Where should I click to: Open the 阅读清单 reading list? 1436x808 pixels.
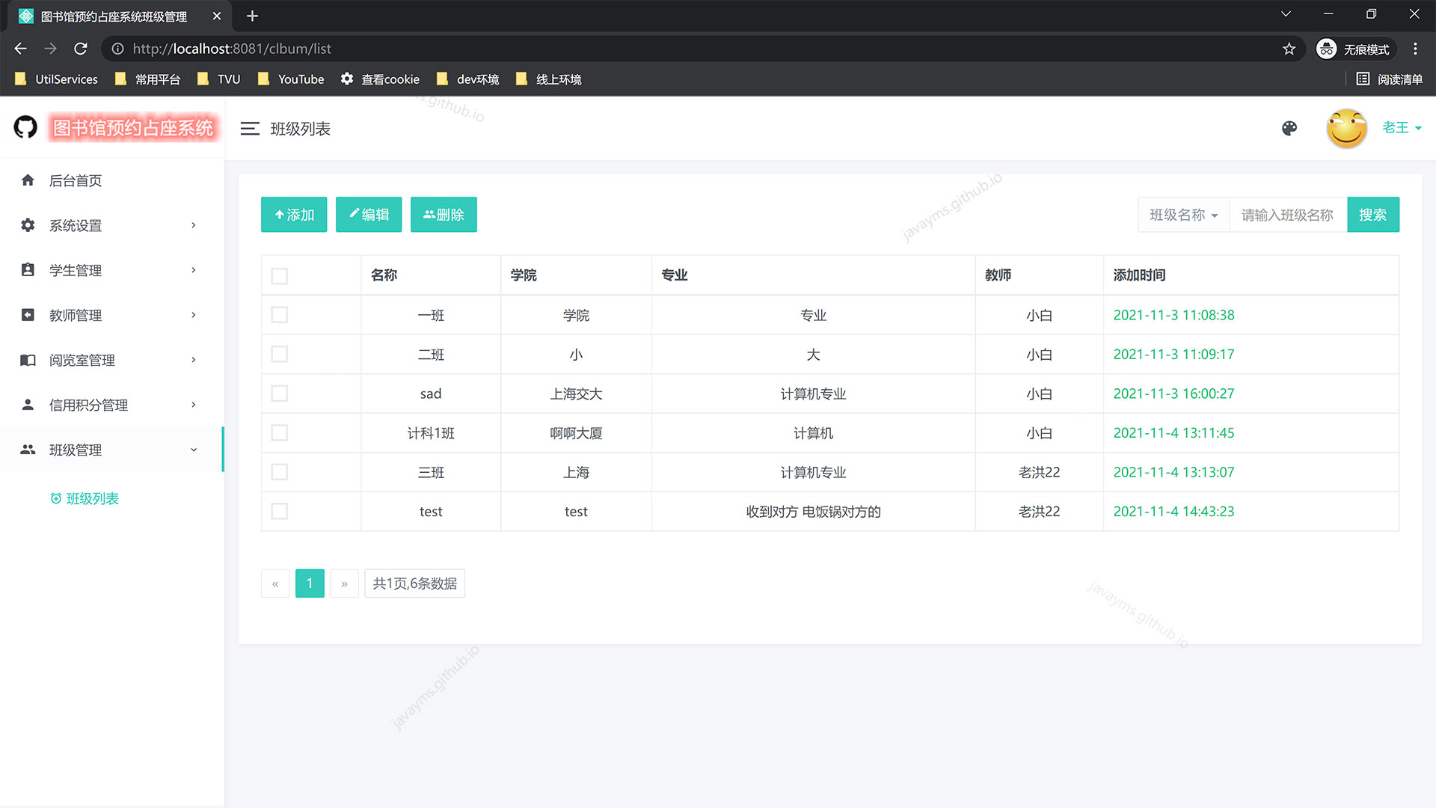click(1390, 79)
